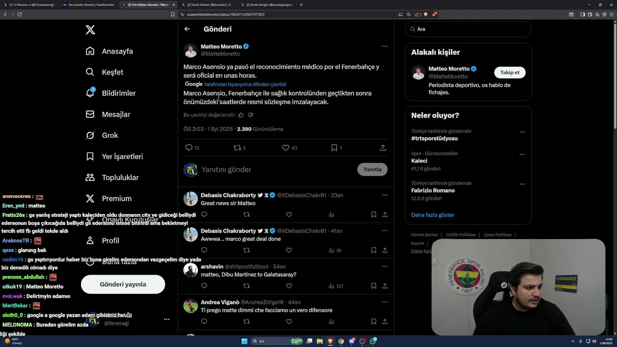This screenshot has width=617, height=347.
Task: Open Grok from sidebar
Action: 102,135
